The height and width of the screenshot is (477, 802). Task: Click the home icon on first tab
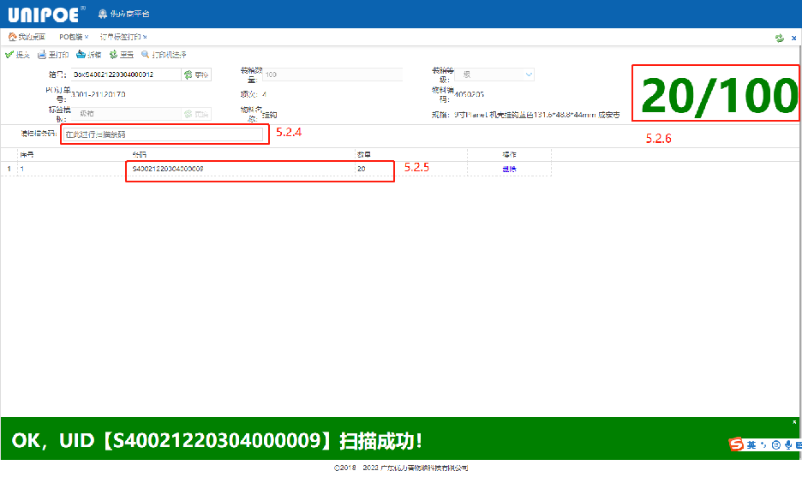click(12, 37)
